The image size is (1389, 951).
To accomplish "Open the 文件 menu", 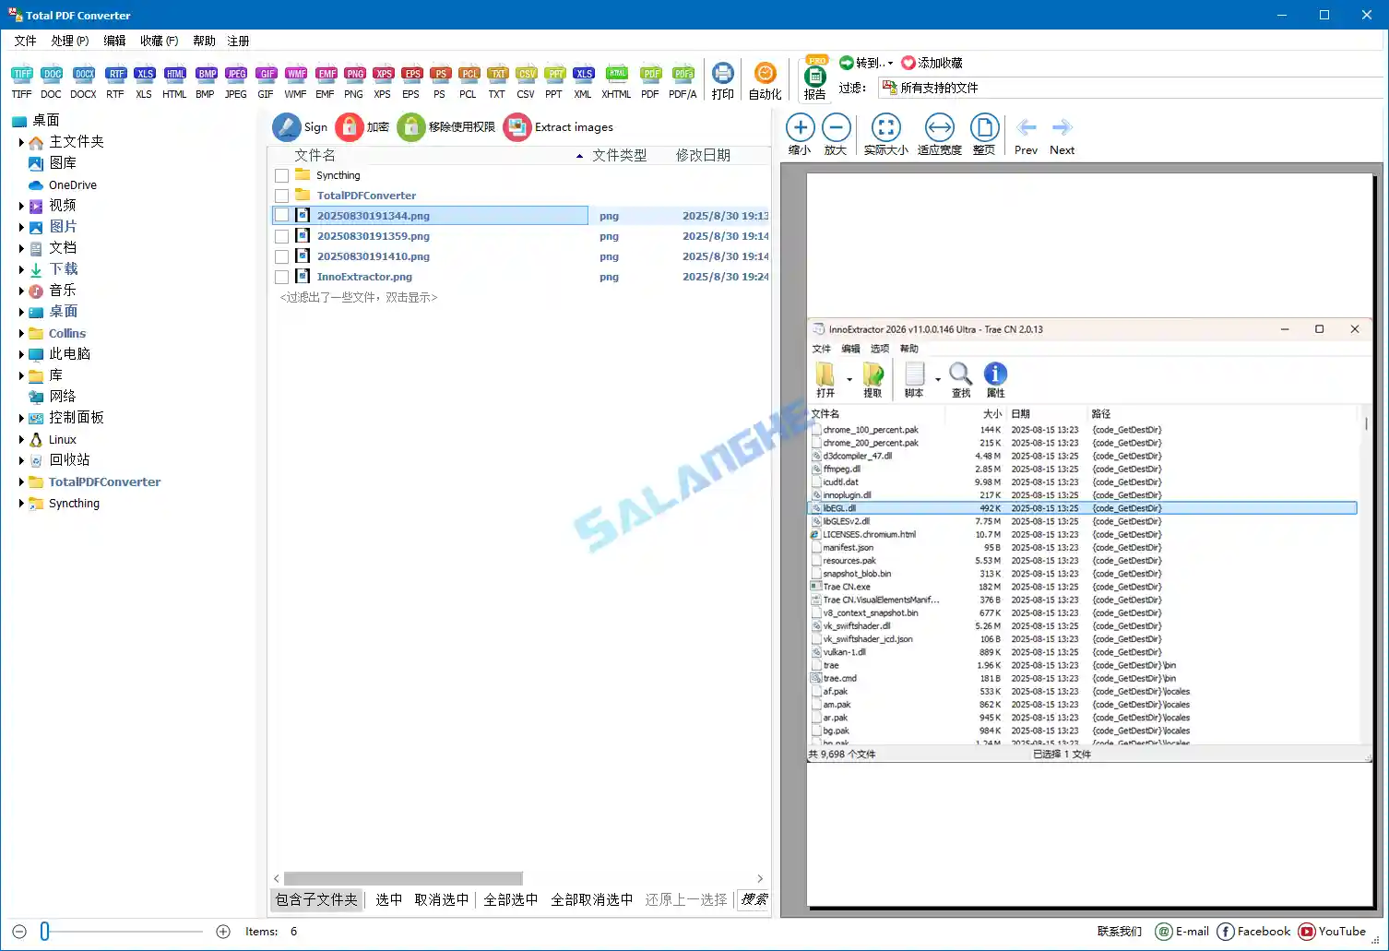I will click(25, 41).
